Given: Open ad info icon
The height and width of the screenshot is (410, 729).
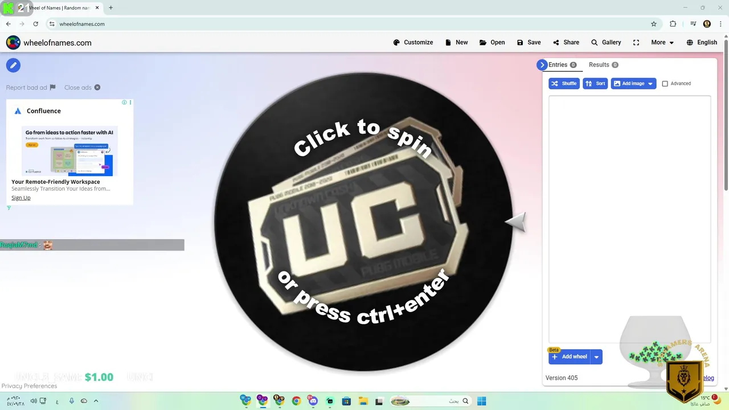Looking at the screenshot, I should pos(124,102).
